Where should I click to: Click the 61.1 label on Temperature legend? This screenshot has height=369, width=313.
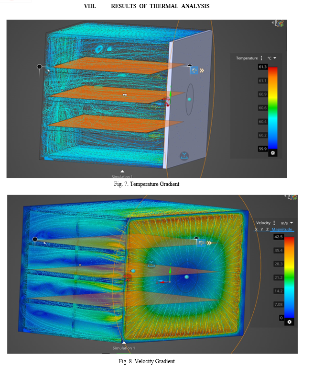pyautogui.click(x=262, y=81)
